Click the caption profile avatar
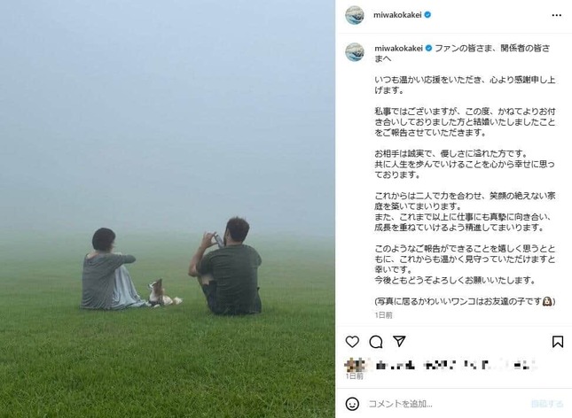This screenshot has height=418, width=572. pyautogui.click(x=355, y=52)
